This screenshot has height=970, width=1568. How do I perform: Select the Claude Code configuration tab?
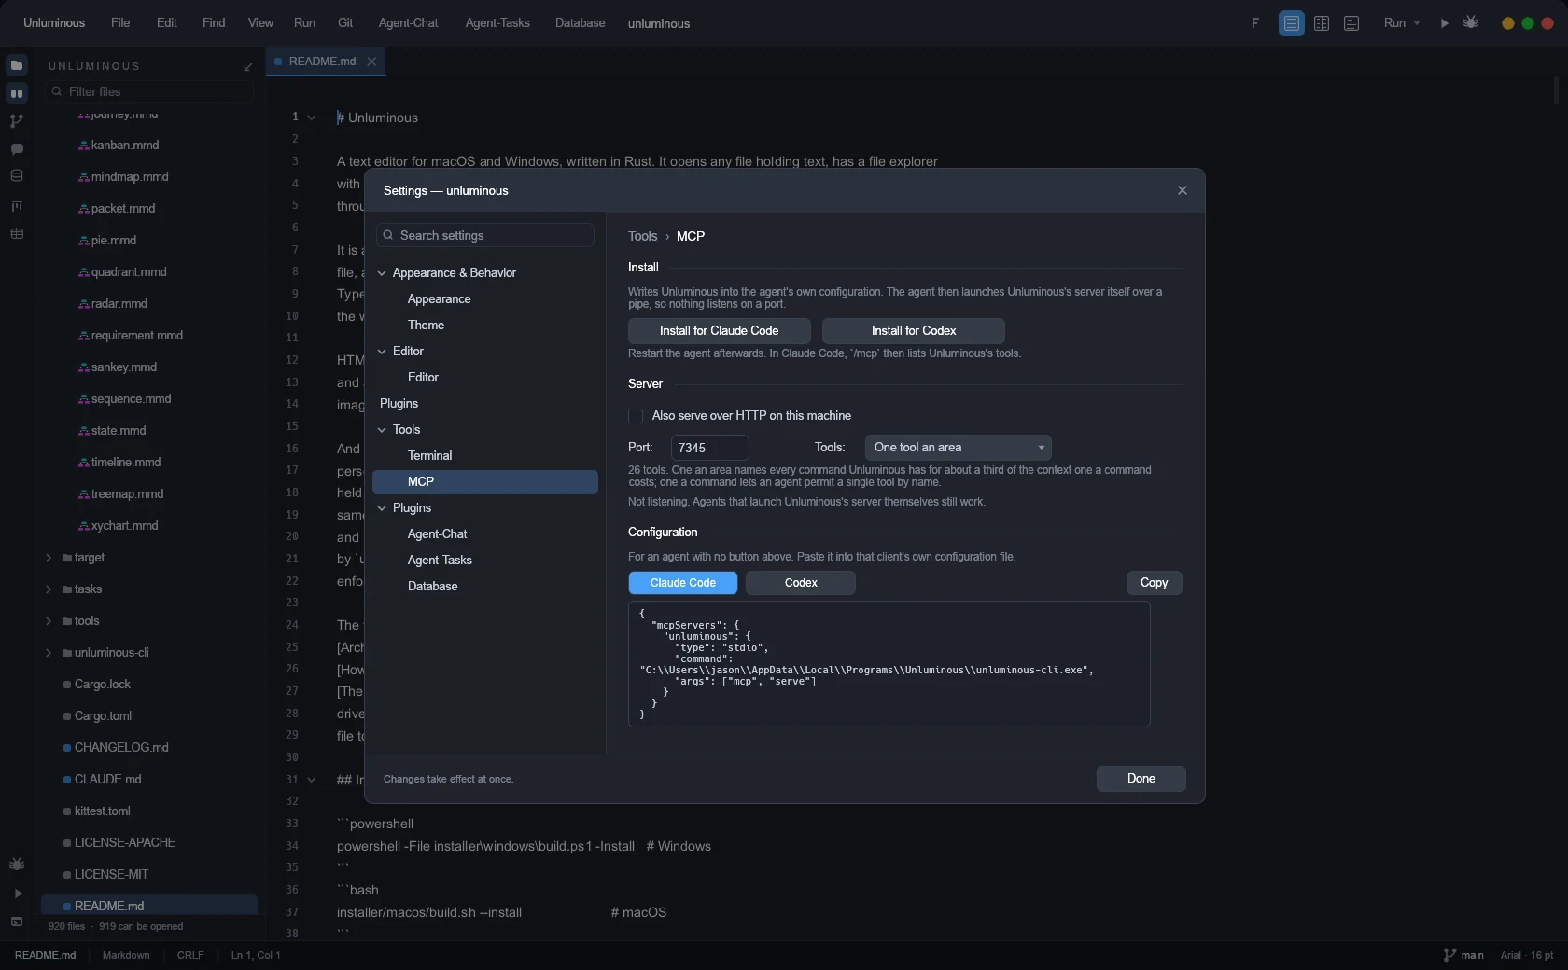pos(683,583)
